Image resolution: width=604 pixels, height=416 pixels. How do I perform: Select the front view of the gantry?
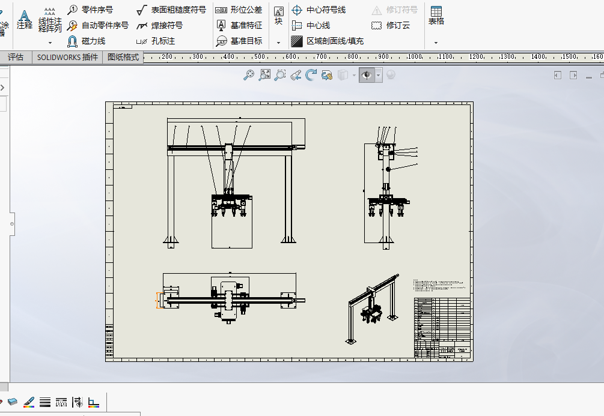point(236,183)
